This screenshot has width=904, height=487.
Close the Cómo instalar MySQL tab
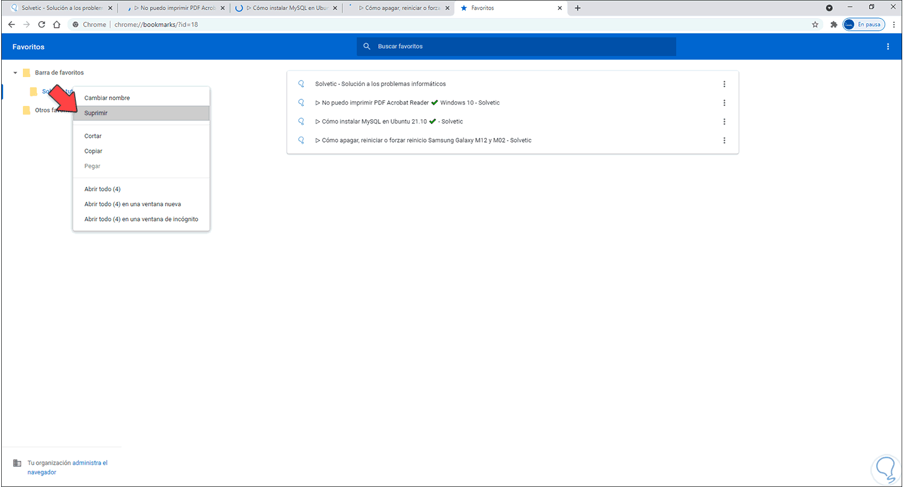tap(334, 8)
